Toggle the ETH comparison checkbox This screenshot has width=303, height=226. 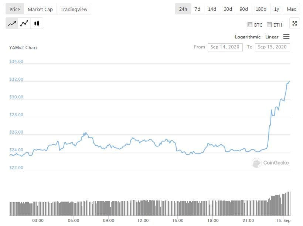pos(269,25)
